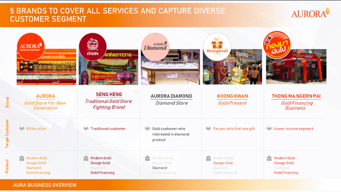Select the Khong Kwan gift booth photo
The width and height of the screenshot is (341, 192).
(232, 66)
